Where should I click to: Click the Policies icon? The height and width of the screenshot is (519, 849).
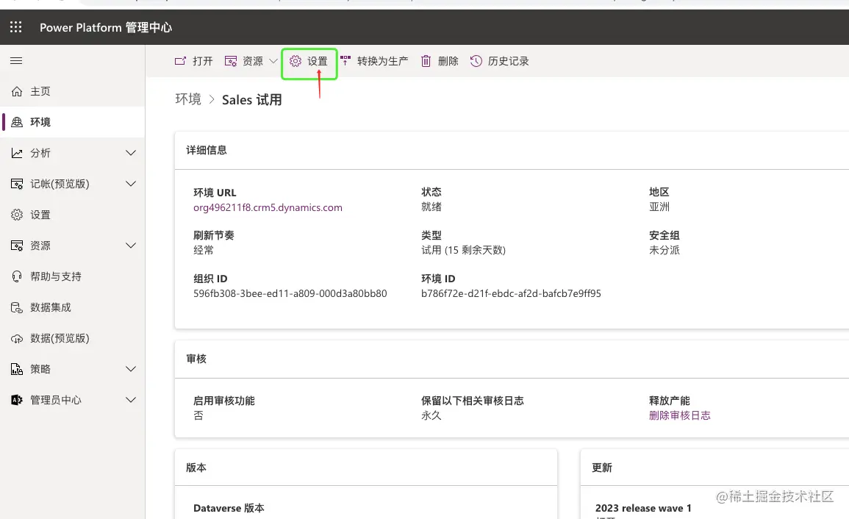point(17,370)
